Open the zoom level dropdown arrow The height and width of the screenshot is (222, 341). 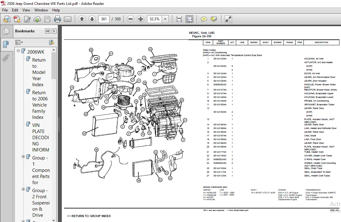click(165, 19)
